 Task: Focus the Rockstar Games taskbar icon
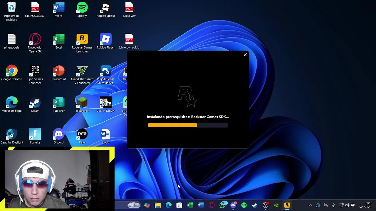click(x=287, y=205)
